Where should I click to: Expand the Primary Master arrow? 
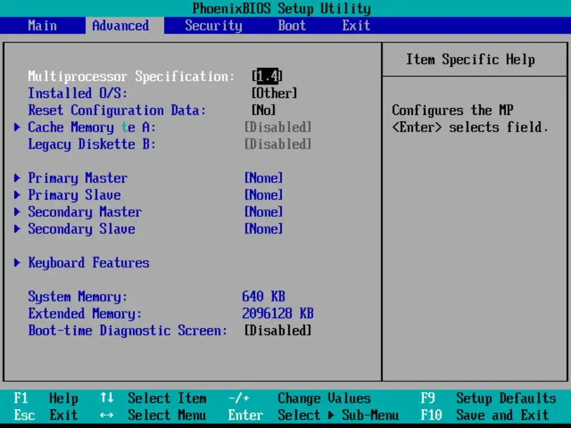[x=17, y=178]
